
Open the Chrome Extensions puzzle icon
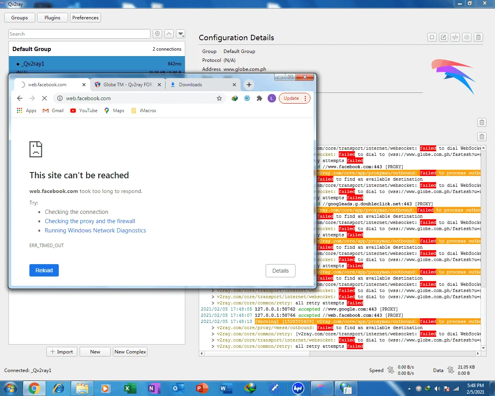pos(259,98)
